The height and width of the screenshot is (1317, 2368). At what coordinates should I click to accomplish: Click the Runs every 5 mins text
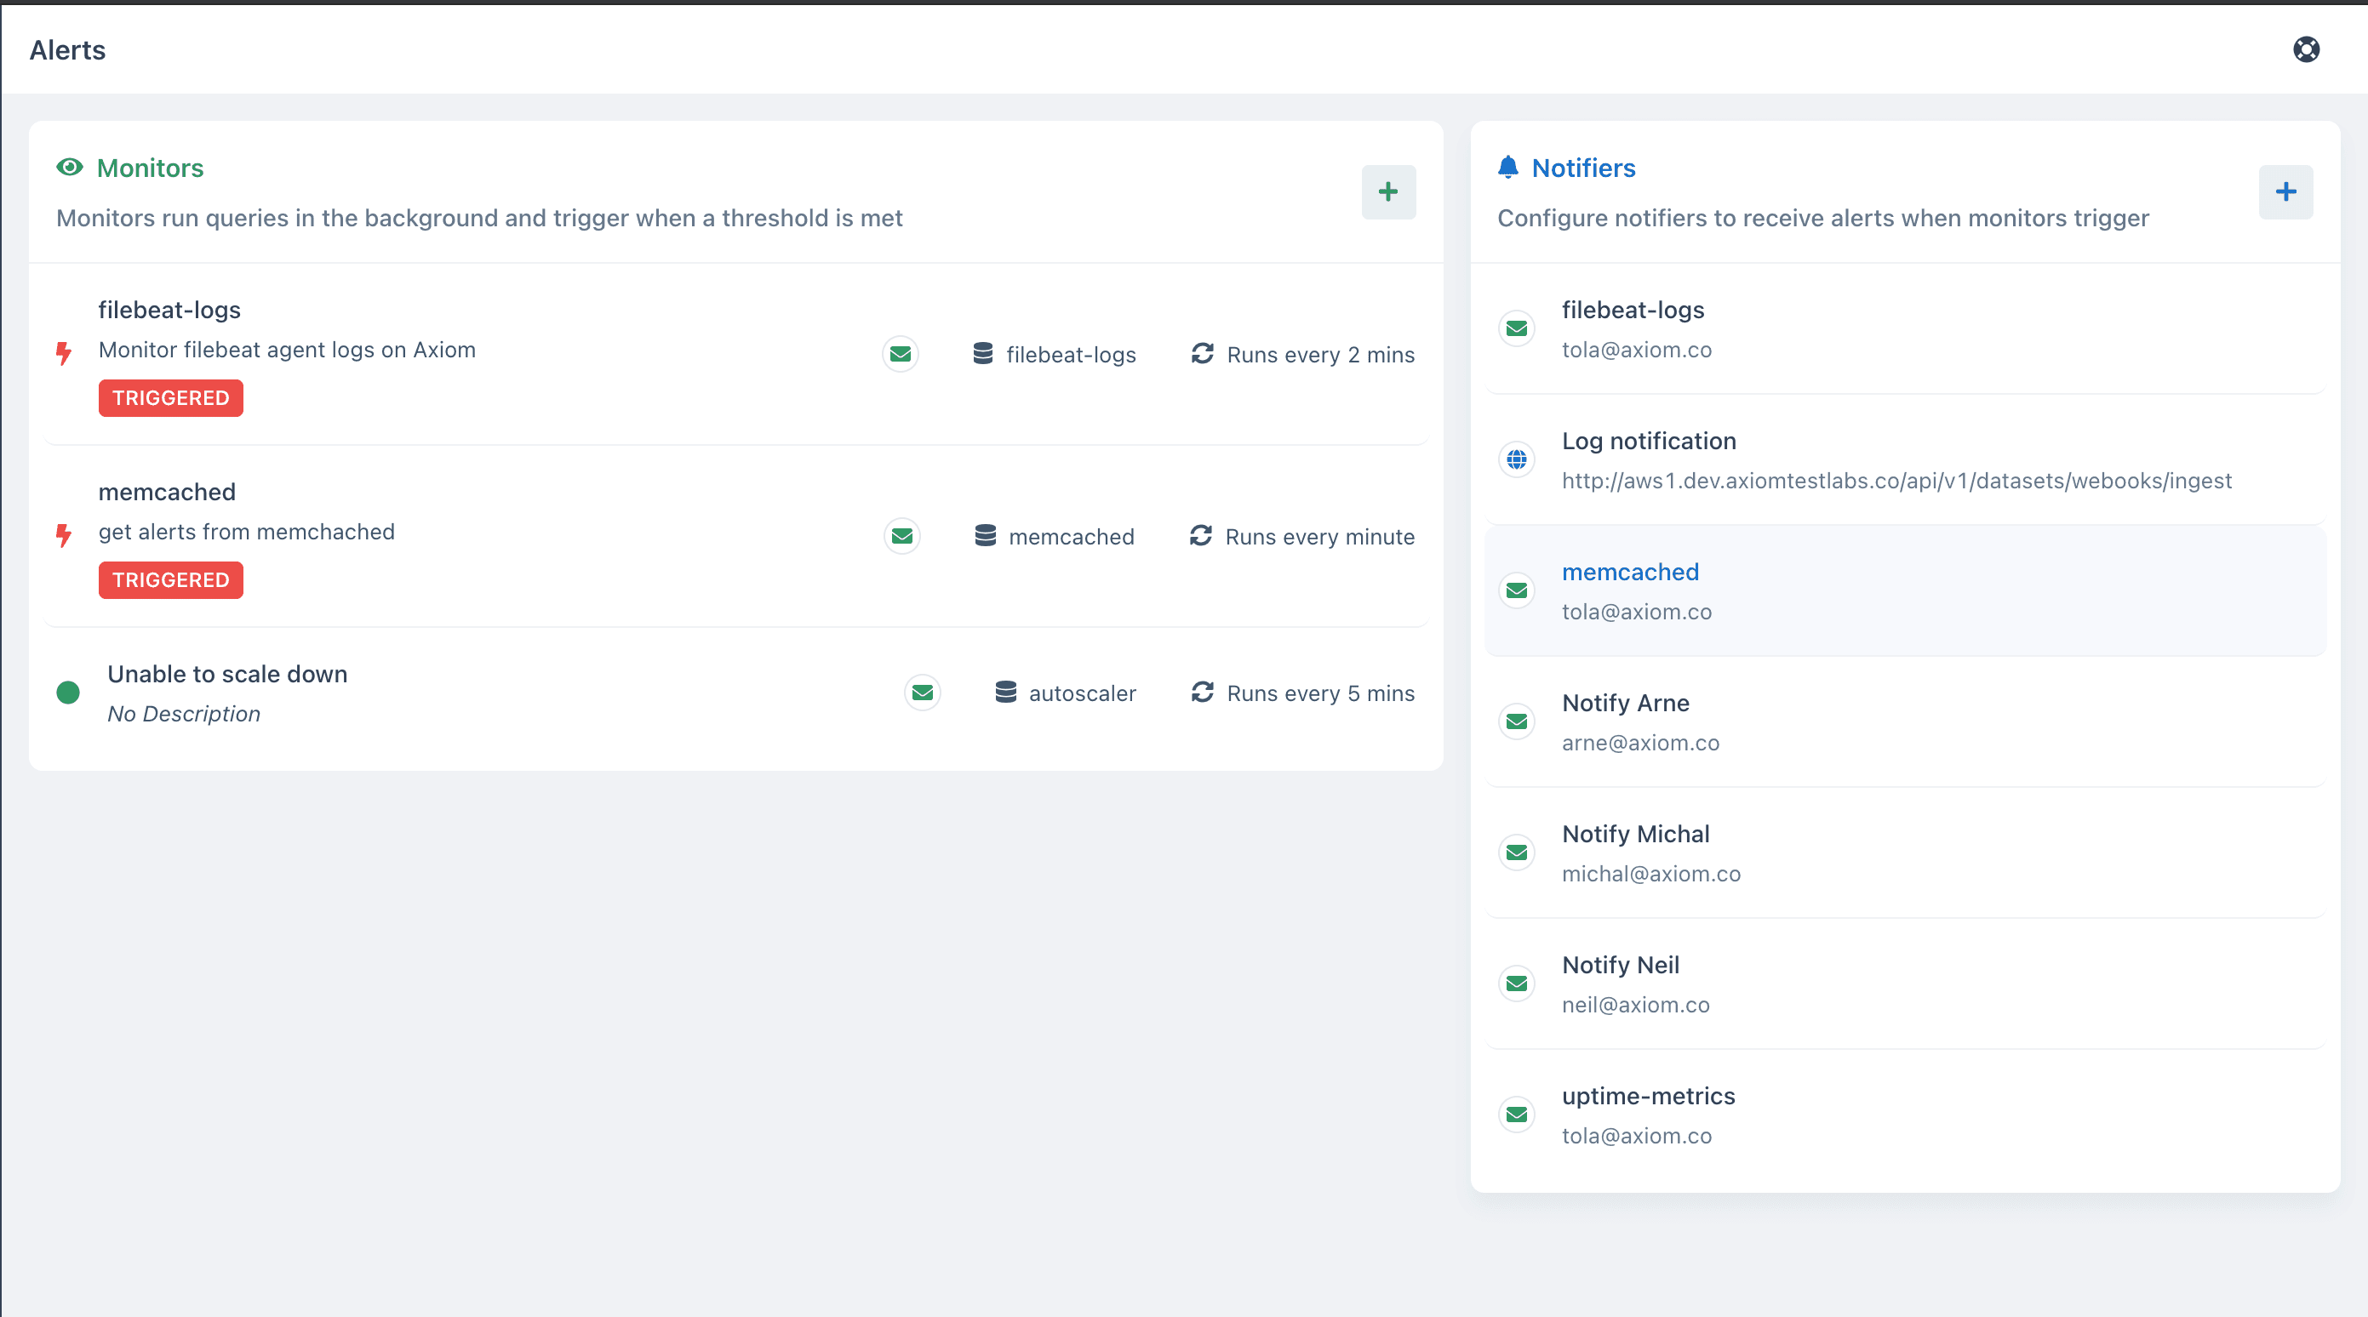click(1320, 693)
